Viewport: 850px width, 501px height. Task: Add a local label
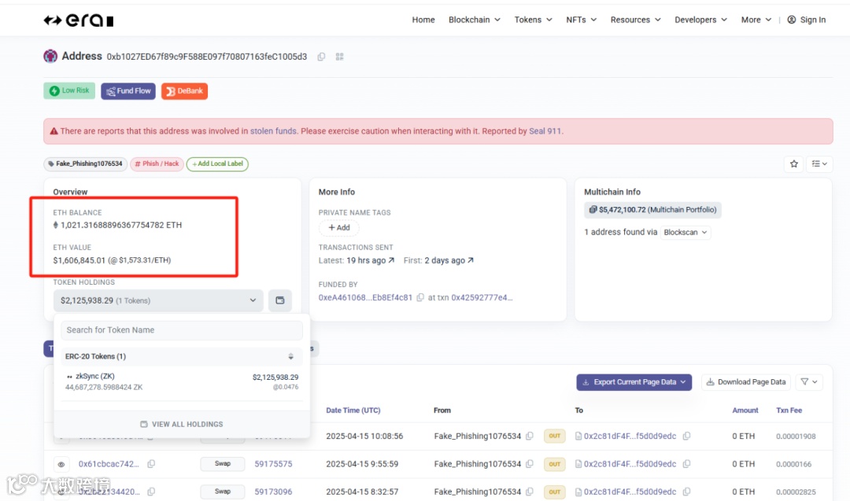click(x=217, y=164)
